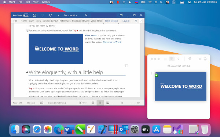Click Spotlight search icon in menu bar
220x137 pixels.
point(161,2)
